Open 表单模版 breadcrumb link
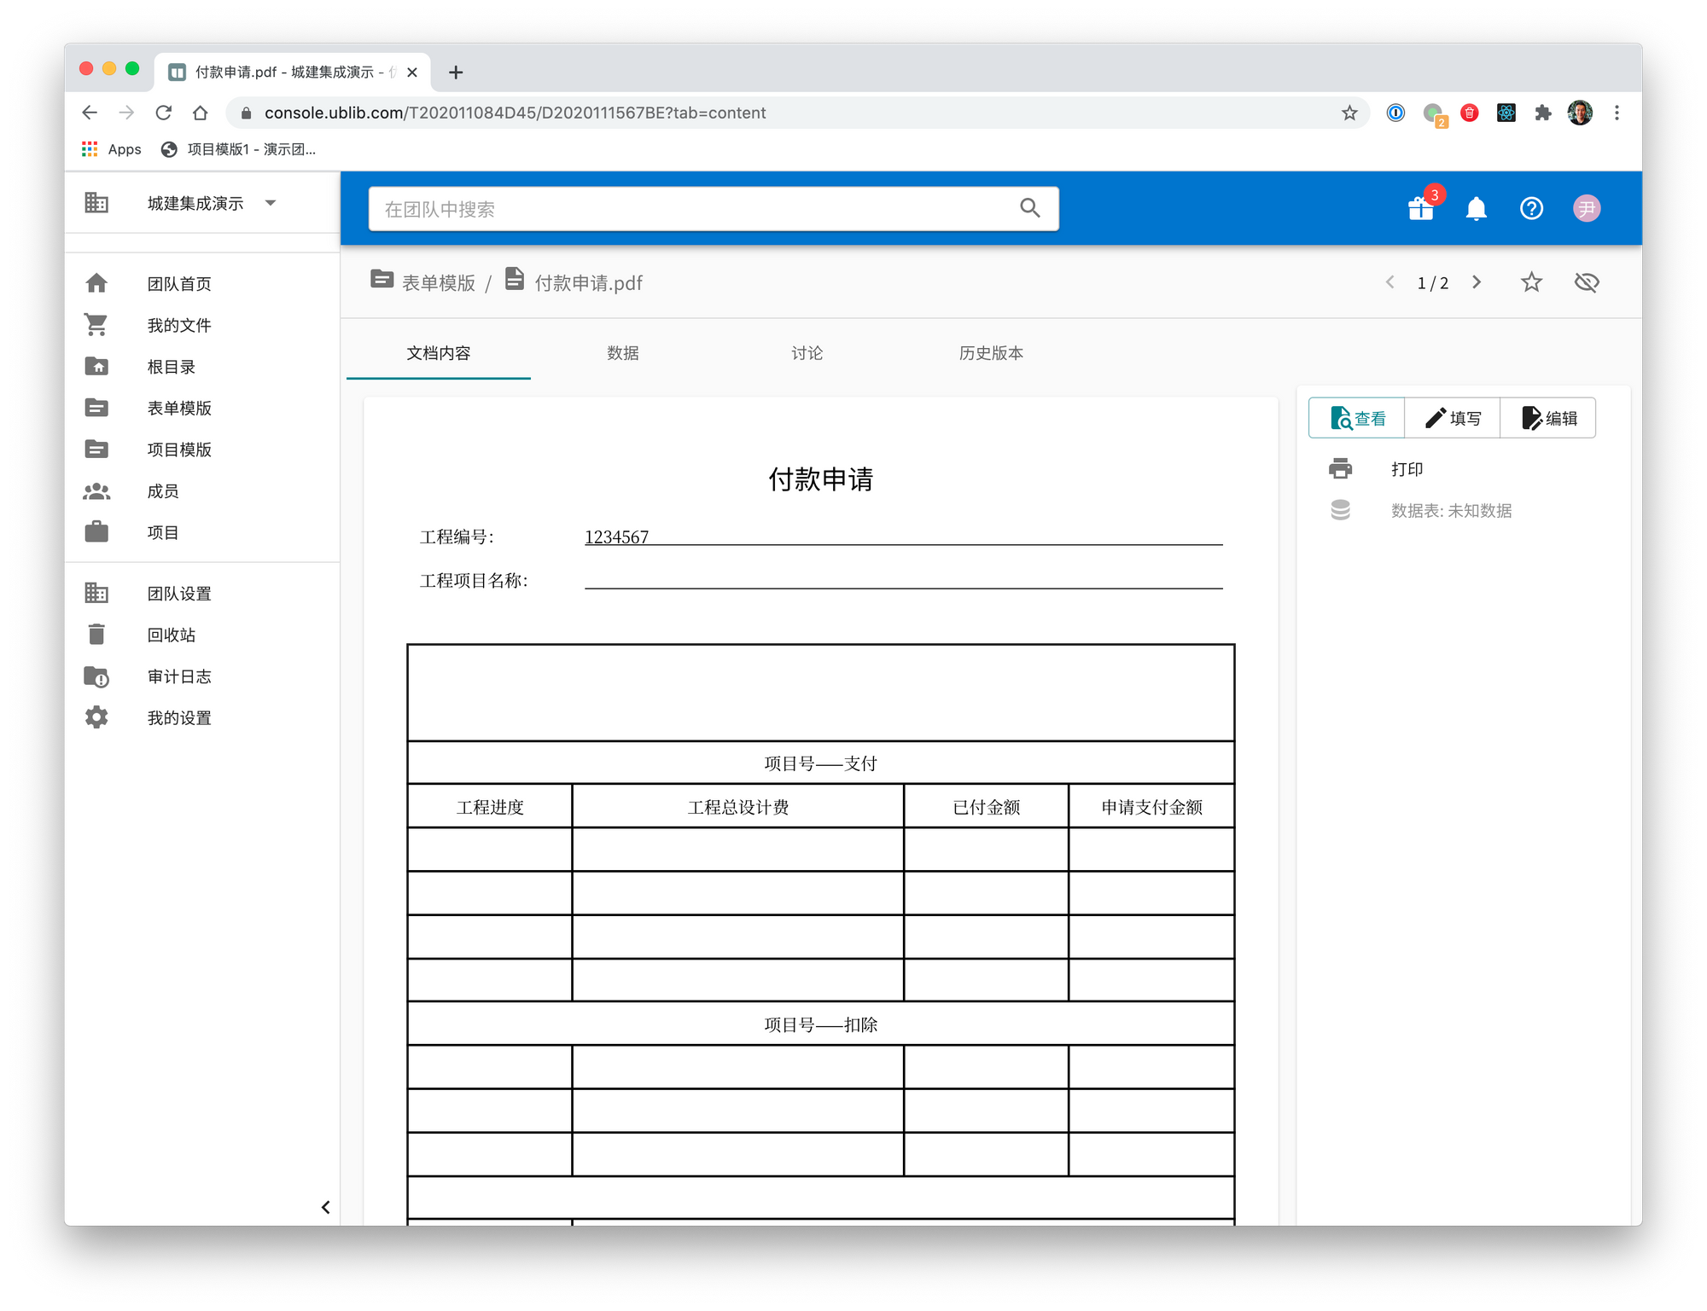This screenshot has width=1707, height=1311. [438, 283]
